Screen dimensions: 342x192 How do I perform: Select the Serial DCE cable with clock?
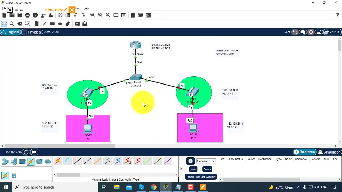[128, 161]
